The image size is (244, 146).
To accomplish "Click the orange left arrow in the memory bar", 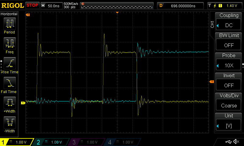I will [83, 4].
